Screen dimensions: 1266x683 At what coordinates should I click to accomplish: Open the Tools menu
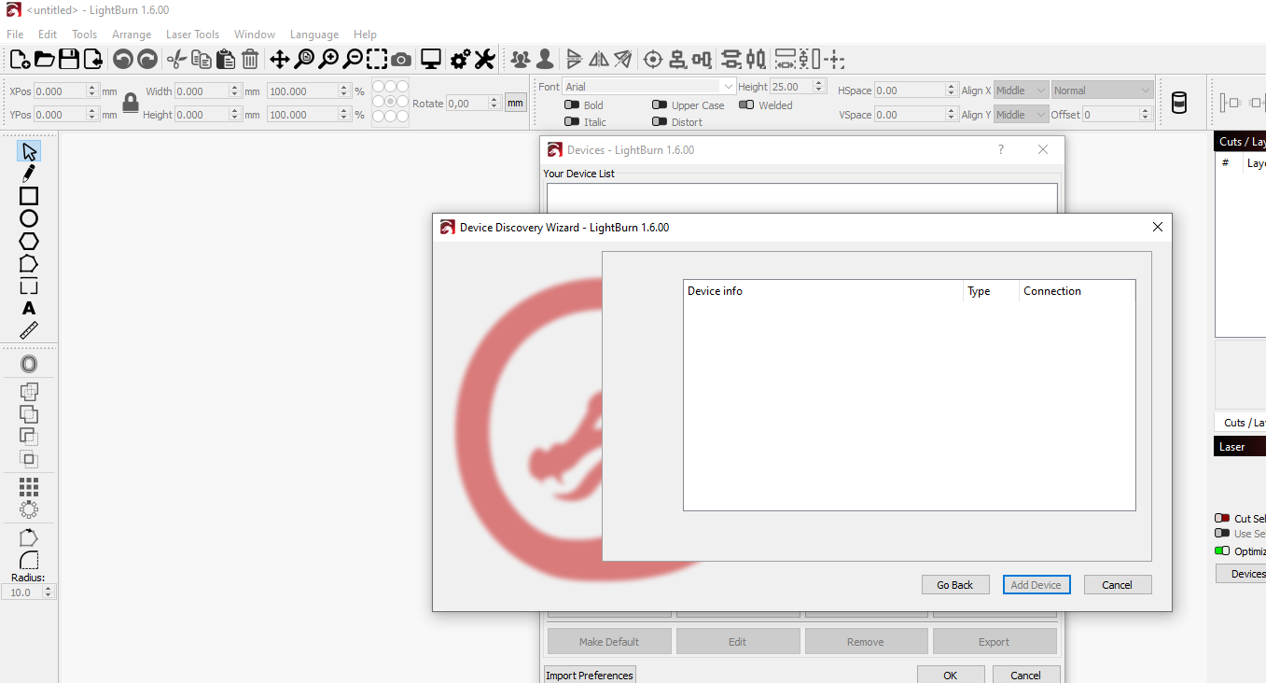(x=85, y=35)
